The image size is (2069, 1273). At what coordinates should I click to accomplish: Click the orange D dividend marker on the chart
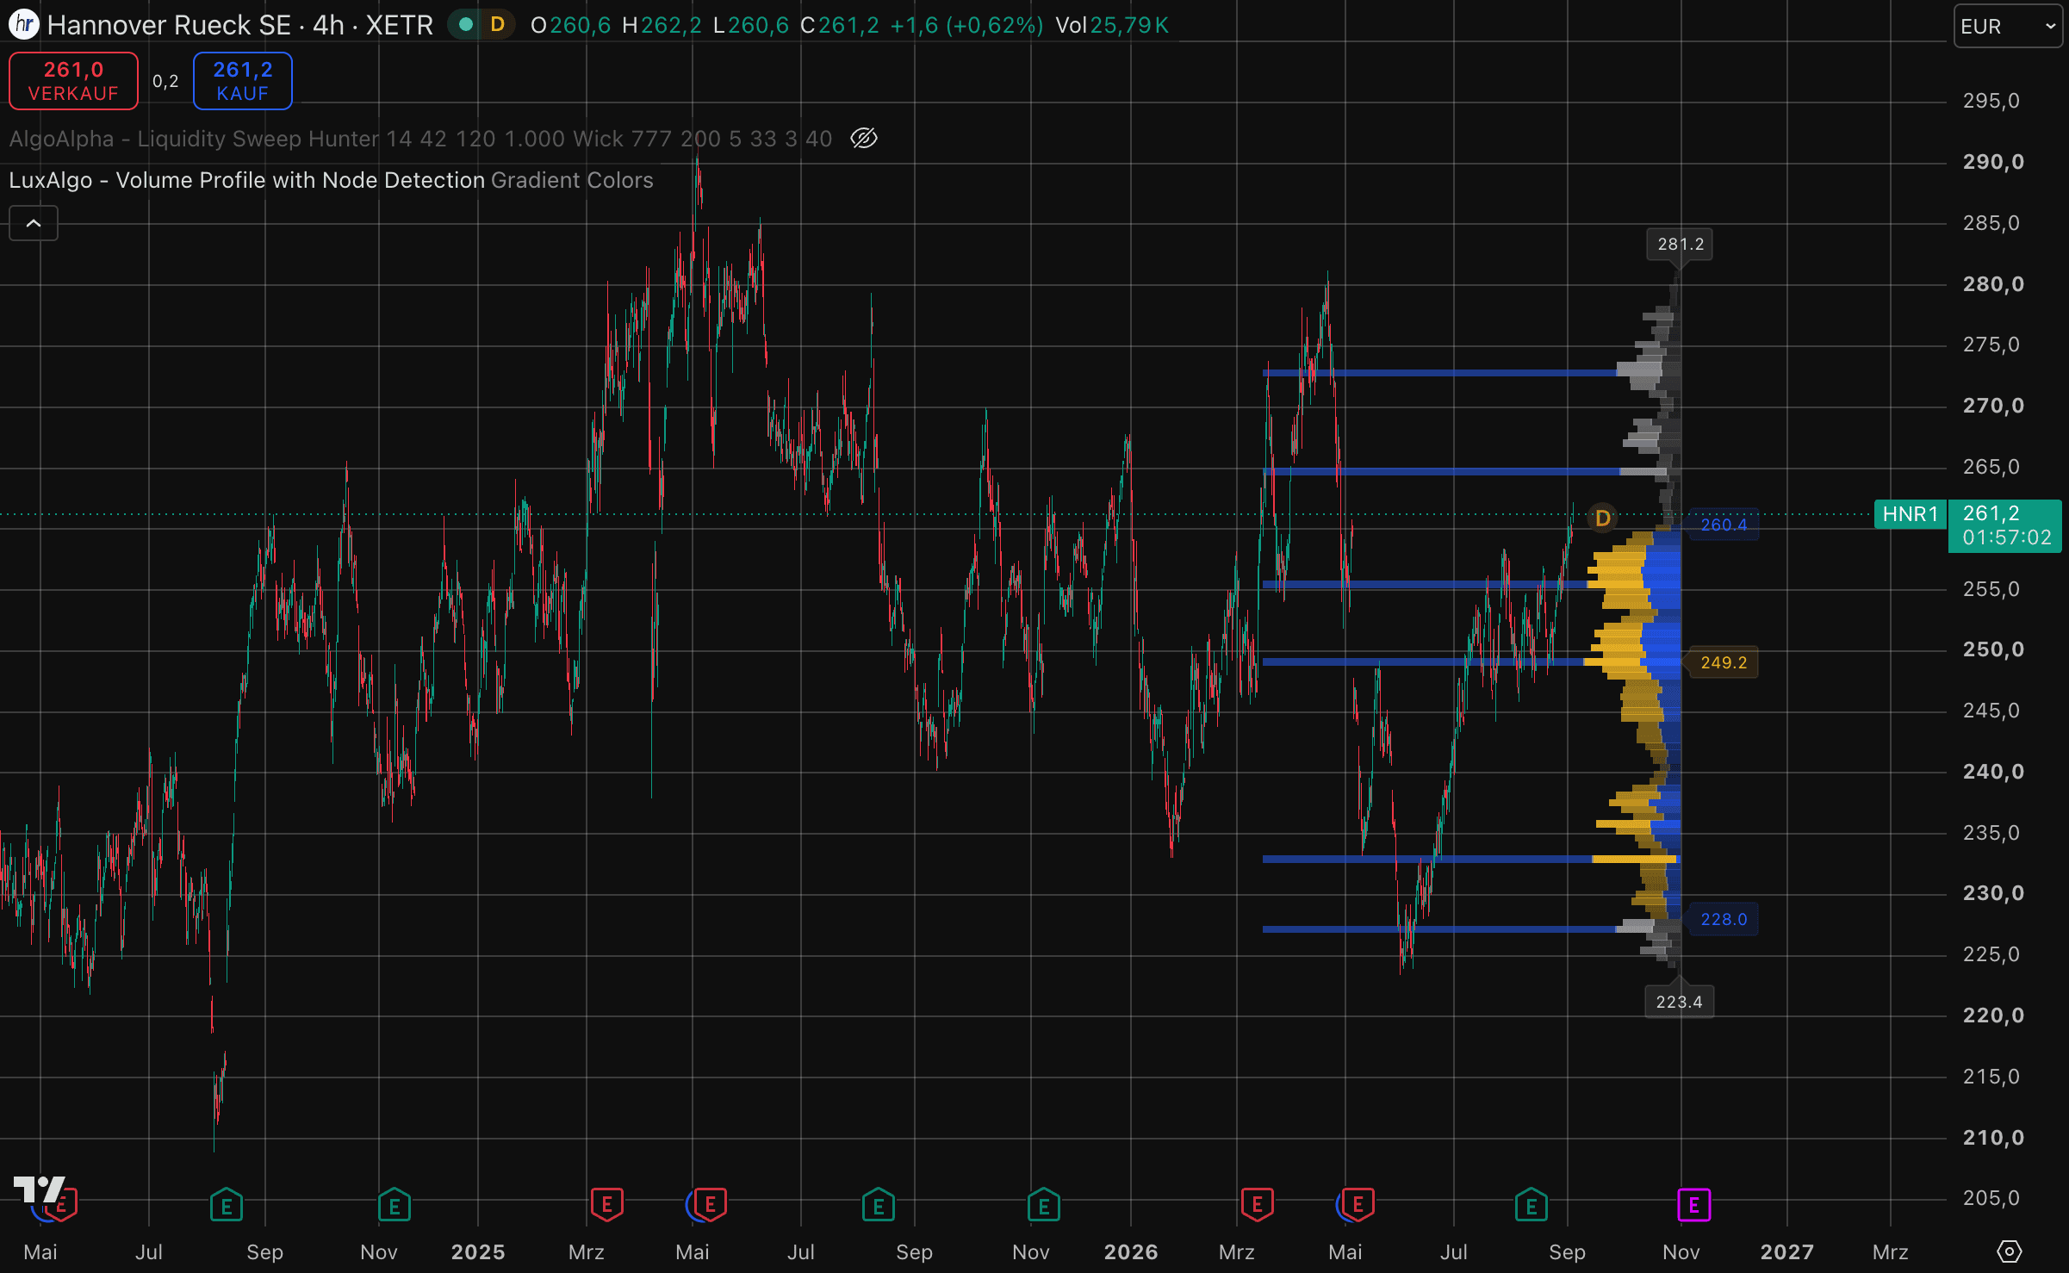click(1602, 519)
